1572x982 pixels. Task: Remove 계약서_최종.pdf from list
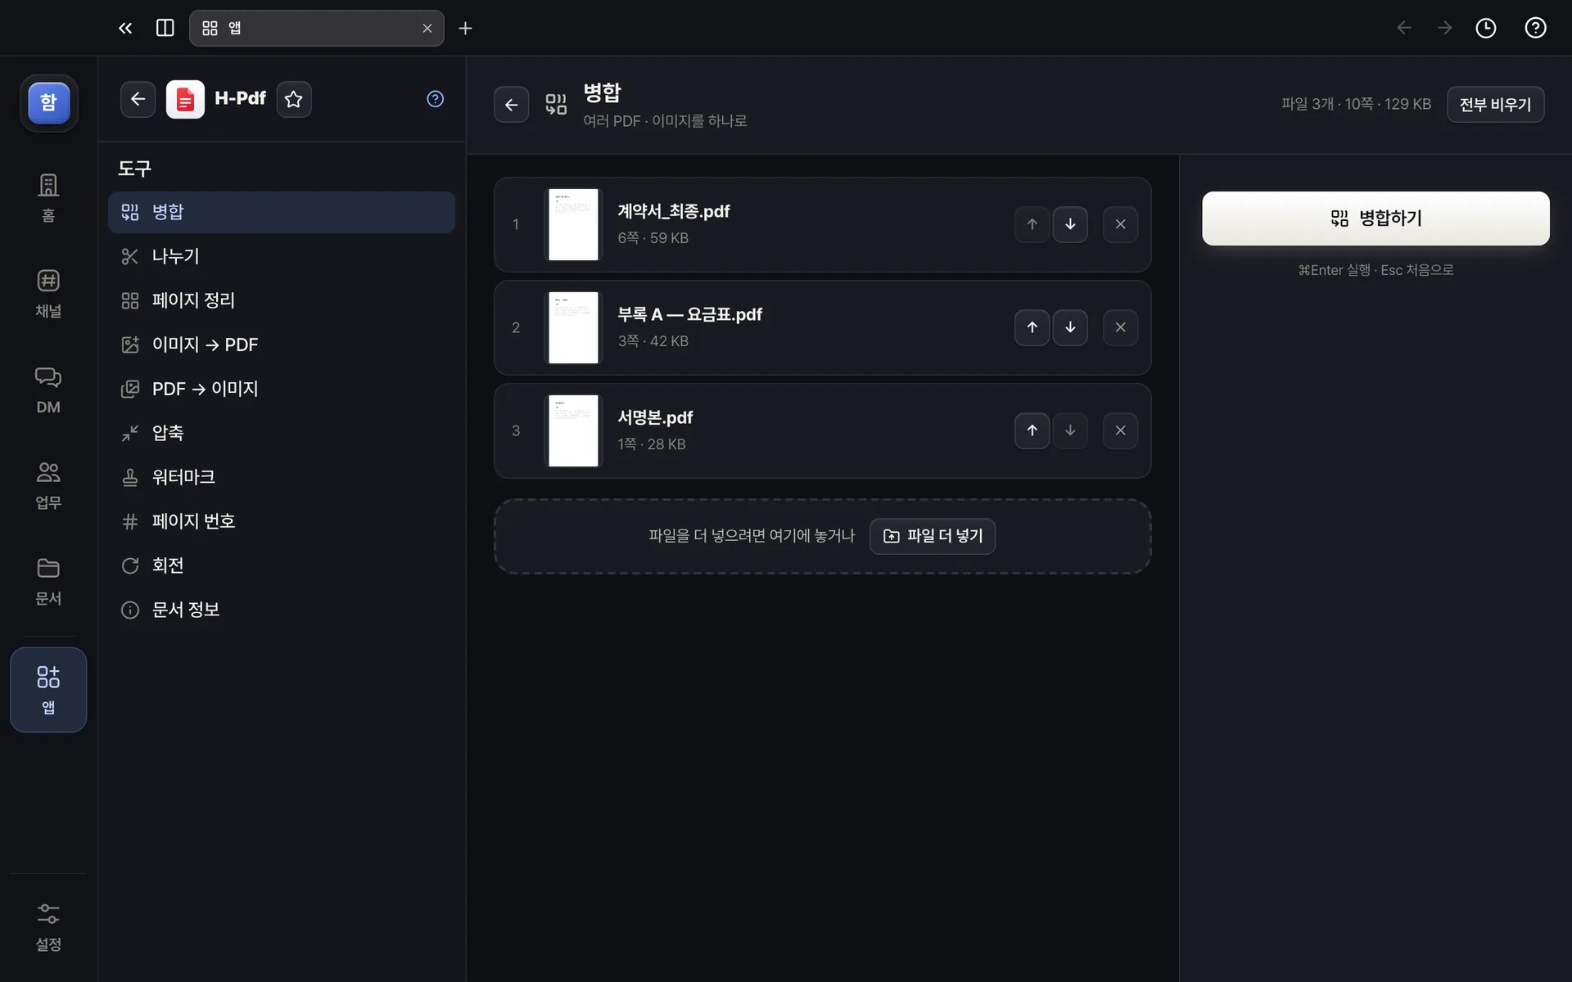point(1120,224)
